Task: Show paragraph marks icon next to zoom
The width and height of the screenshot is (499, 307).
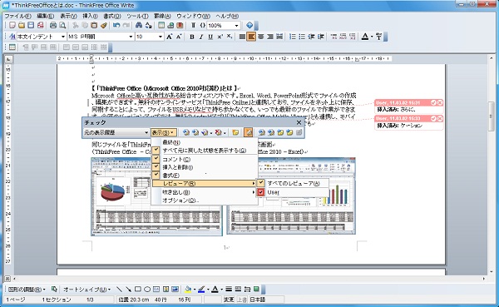Action: click(x=193, y=25)
